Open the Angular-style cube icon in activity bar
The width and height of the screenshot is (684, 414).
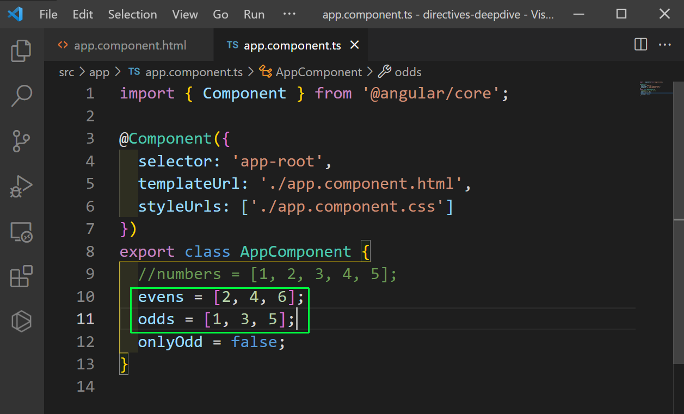[21, 321]
